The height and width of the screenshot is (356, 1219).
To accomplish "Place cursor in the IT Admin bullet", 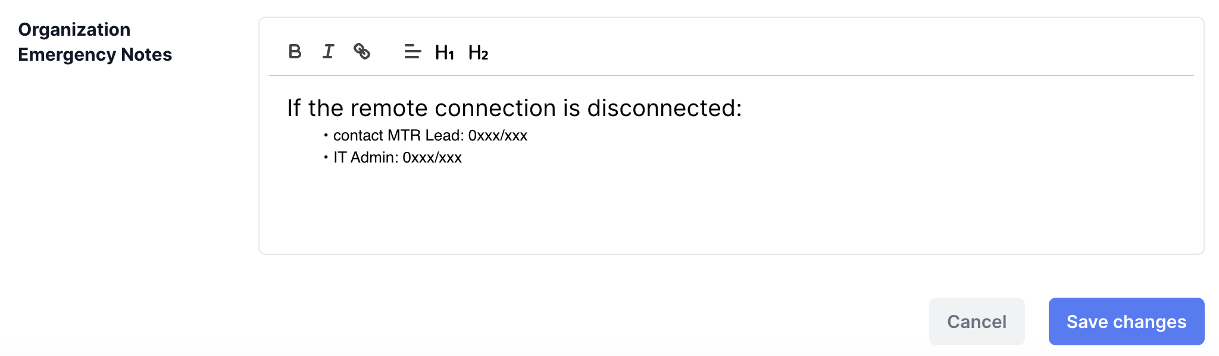I will [x=397, y=158].
